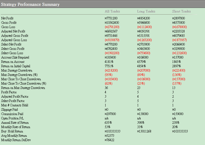Viewport: 205px width, 145px height.
Task: Select Net Profit value ¤7751200
Action: [x=111, y=18]
